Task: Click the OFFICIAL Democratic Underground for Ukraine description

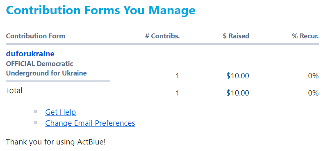Action: [x=46, y=69]
